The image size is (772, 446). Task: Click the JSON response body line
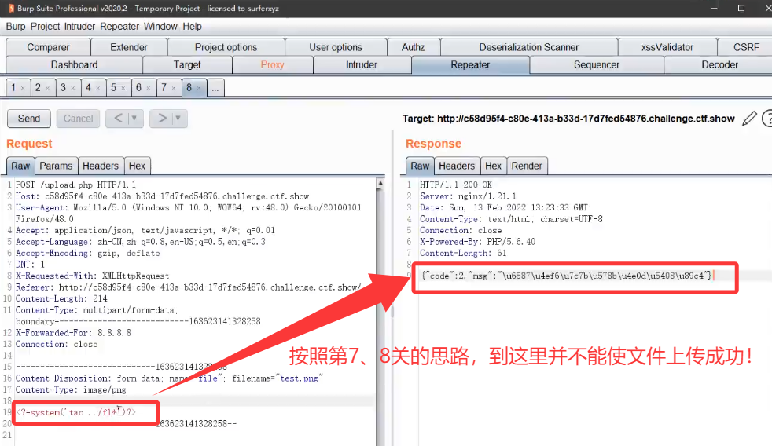pyautogui.click(x=567, y=276)
